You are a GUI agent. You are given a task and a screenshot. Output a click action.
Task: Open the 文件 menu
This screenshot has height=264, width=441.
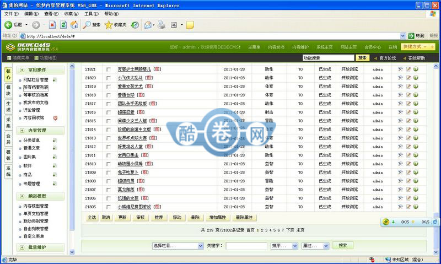pyautogui.click(x=11, y=13)
